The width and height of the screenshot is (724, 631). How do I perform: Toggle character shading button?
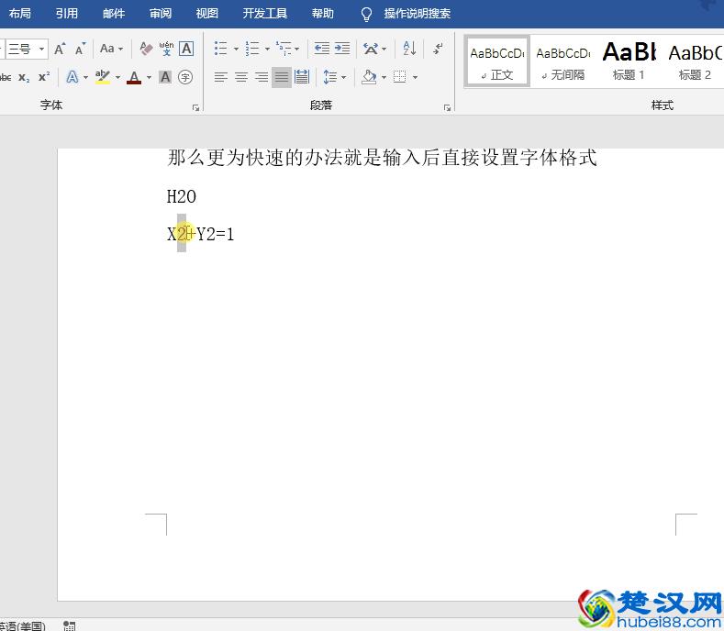165,77
